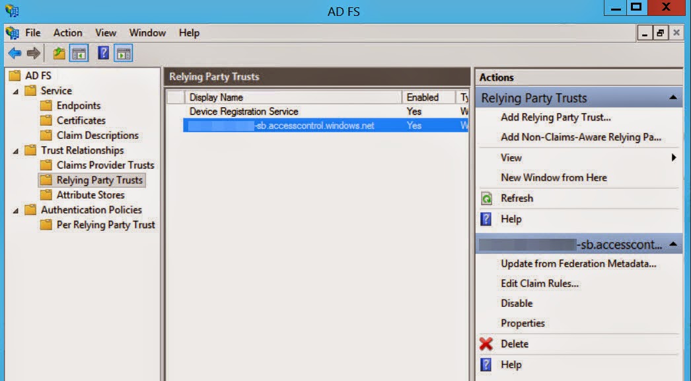Screen dimensions: 691x381
Task: Select Authentication Policies in tree
Action: (91, 210)
